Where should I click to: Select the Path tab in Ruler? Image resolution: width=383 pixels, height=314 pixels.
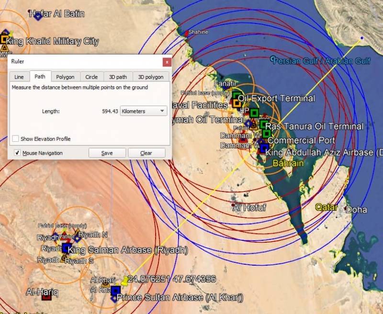pos(40,77)
